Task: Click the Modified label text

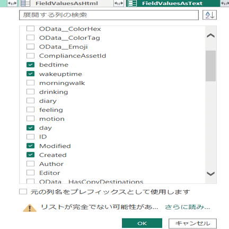Action: tap(55, 146)
